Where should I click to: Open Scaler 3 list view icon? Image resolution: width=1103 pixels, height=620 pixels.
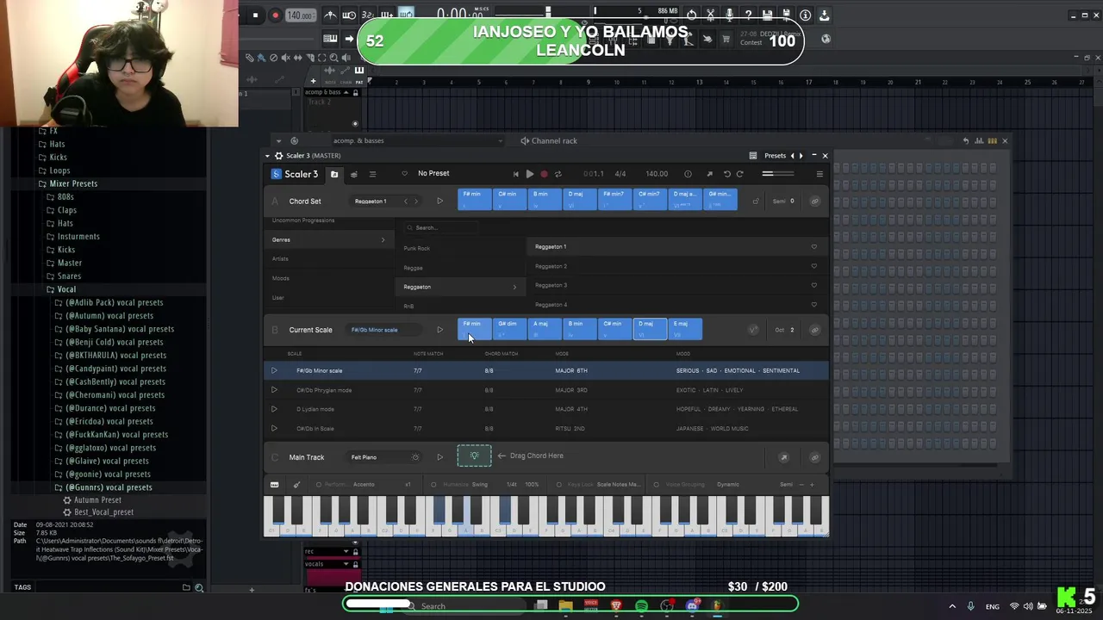[372, 174]
